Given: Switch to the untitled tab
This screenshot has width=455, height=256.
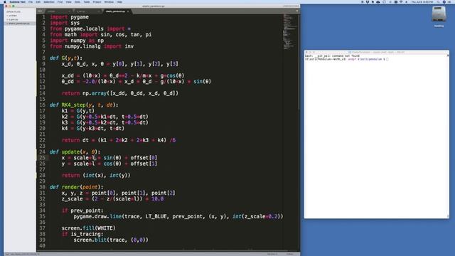Looking at the screenshot, I should [x=58, y=11].
